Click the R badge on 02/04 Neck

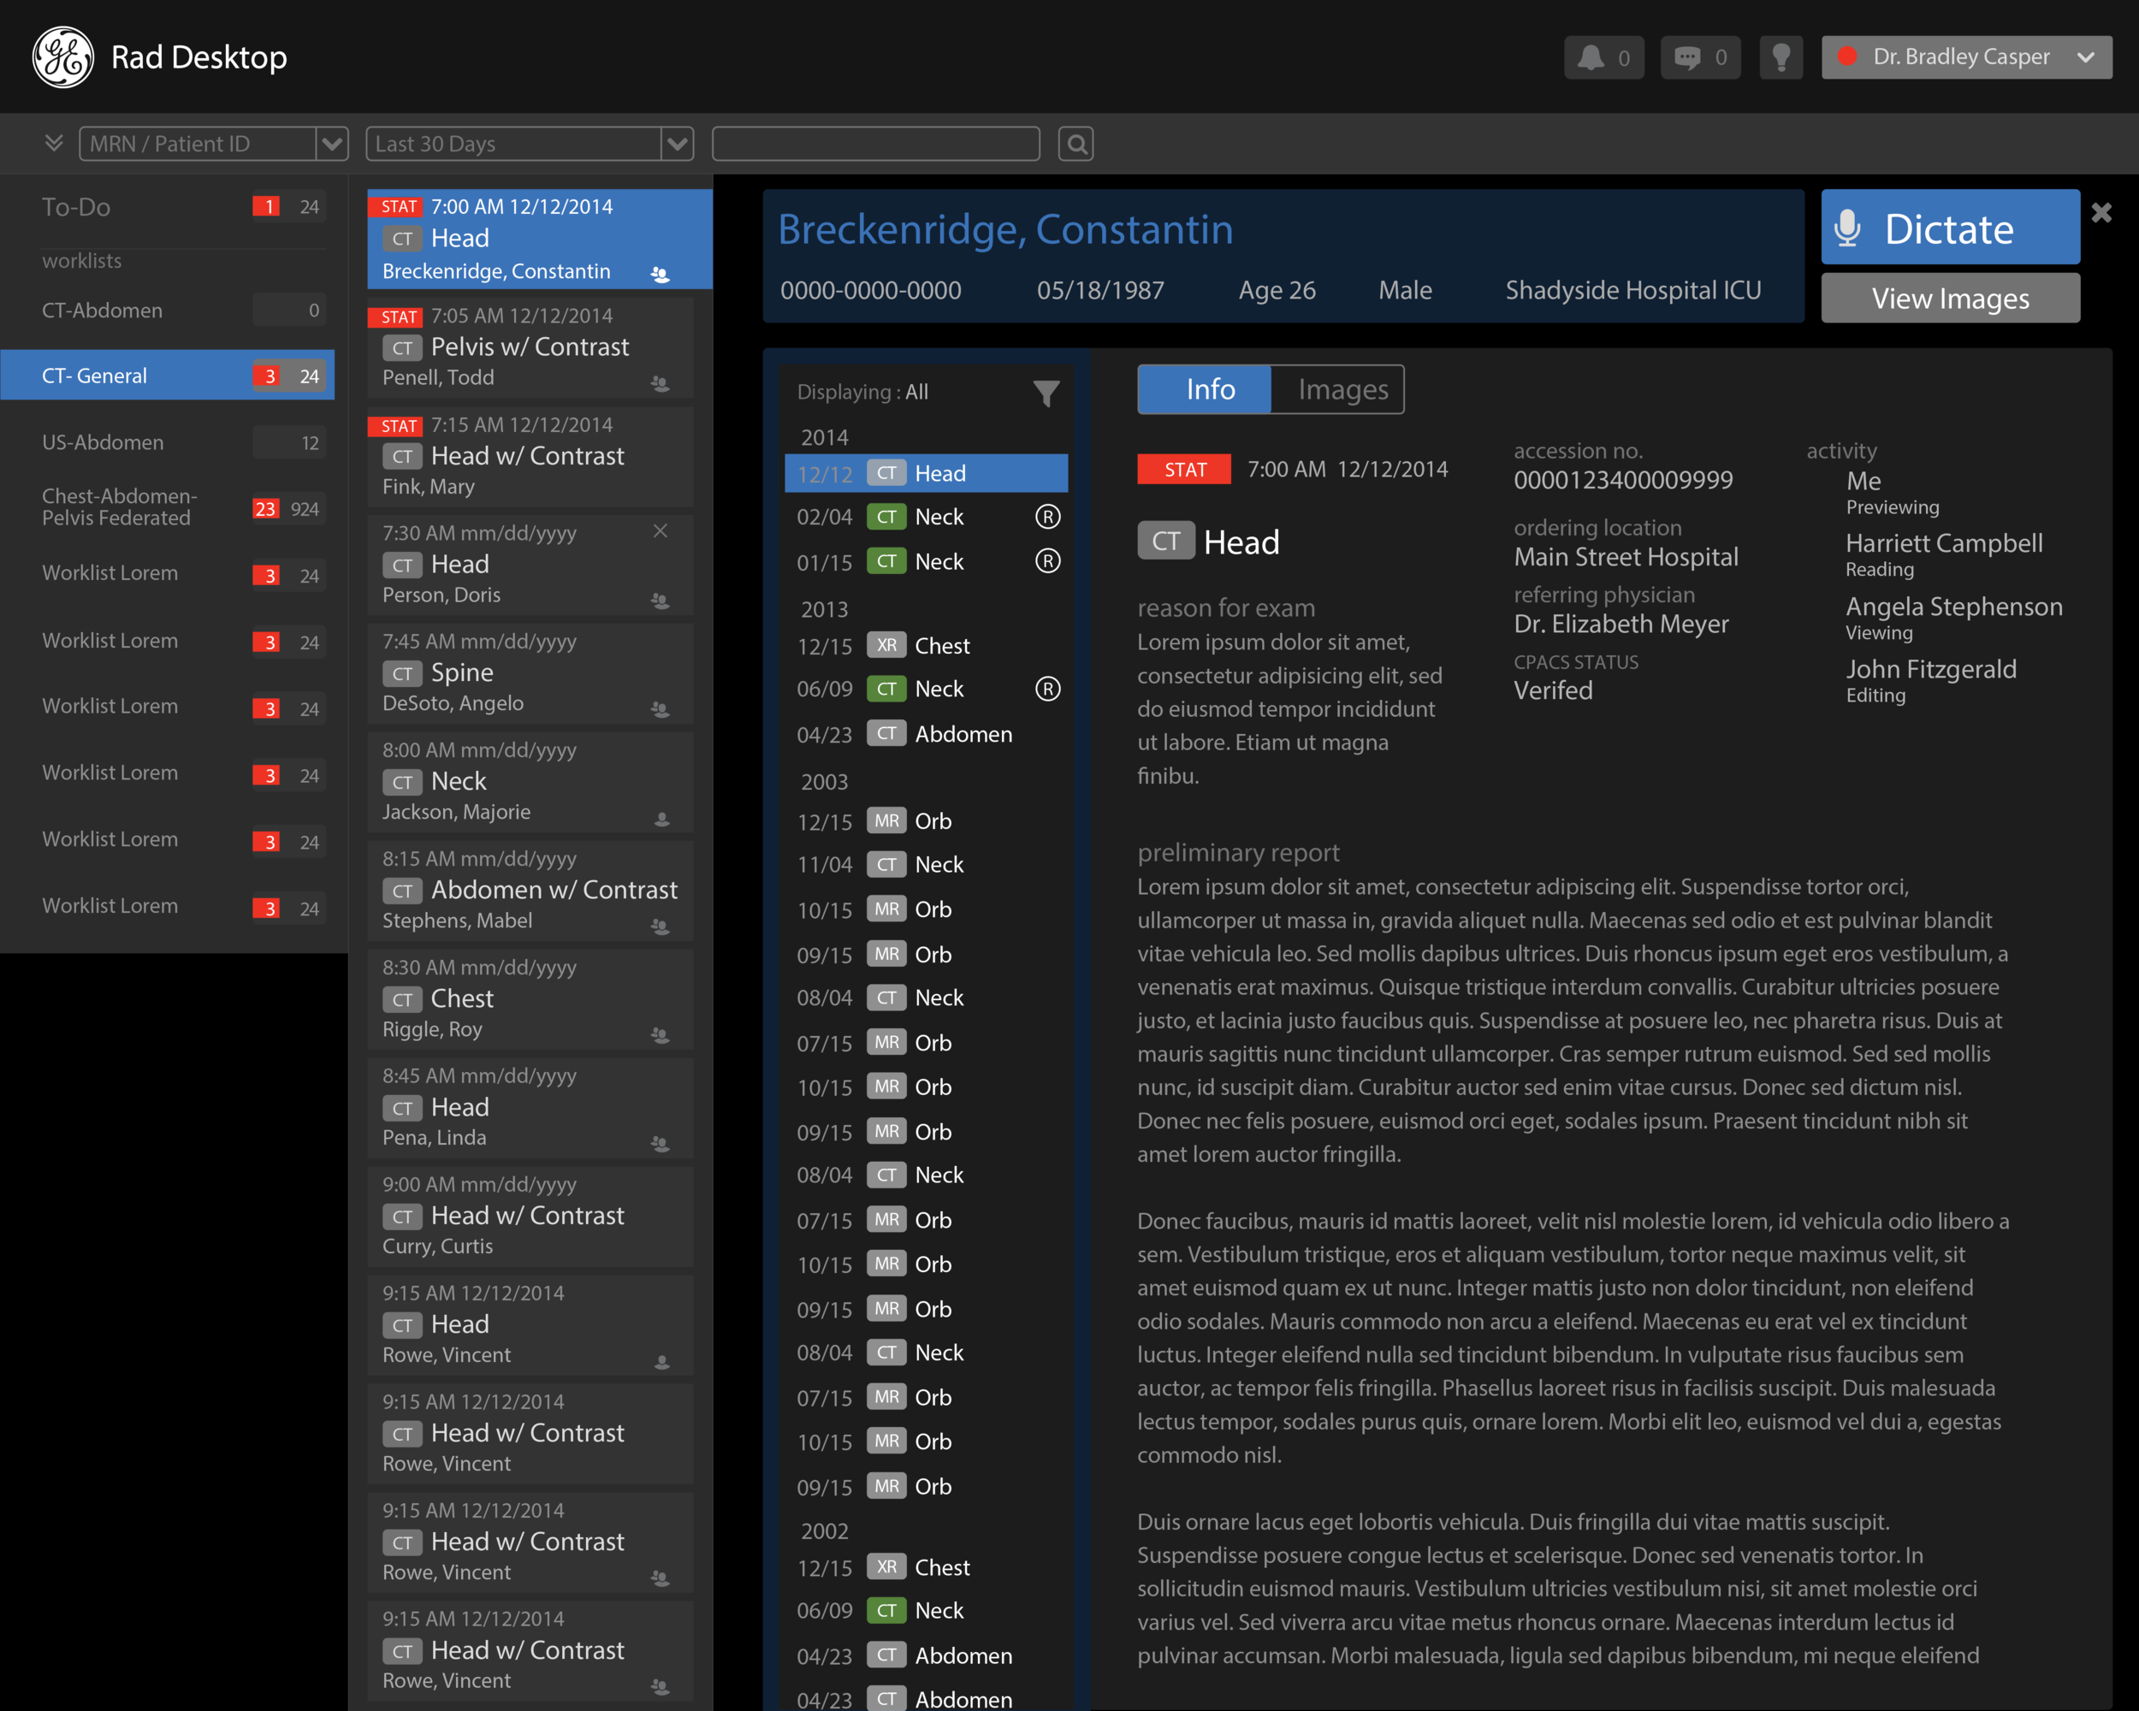click(x=1047, y=517)
